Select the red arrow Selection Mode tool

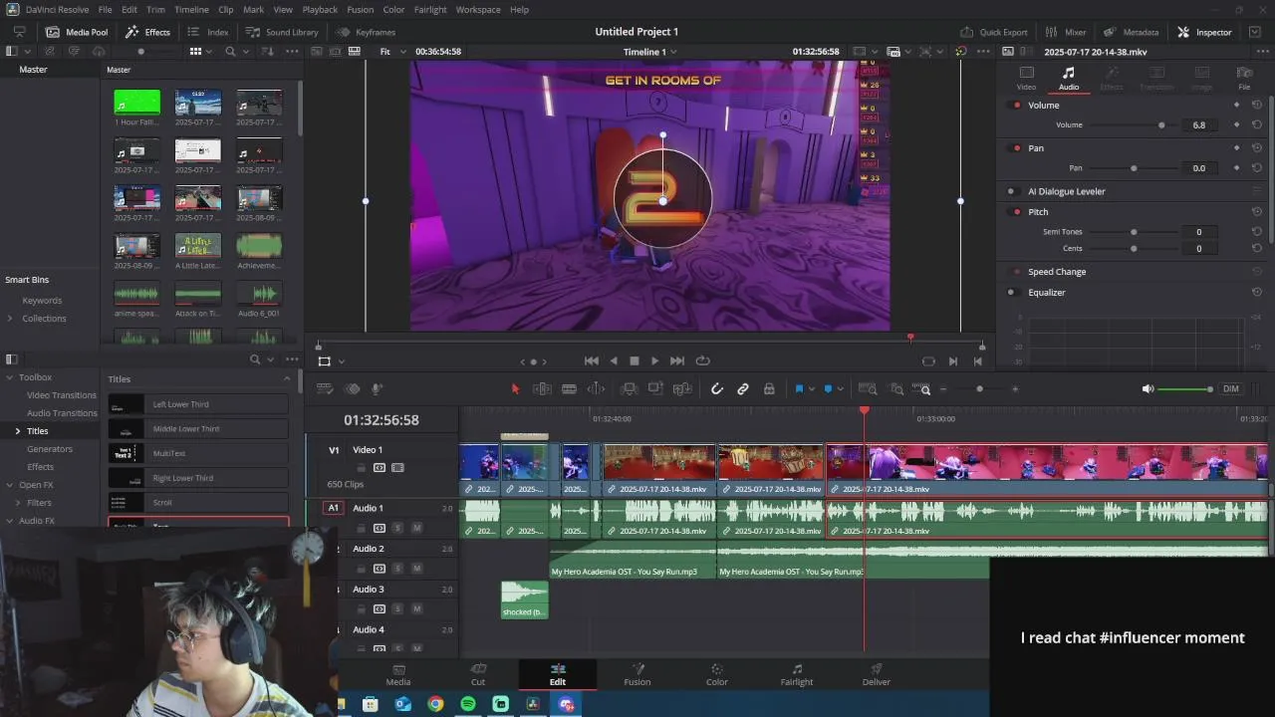point(515,389)
